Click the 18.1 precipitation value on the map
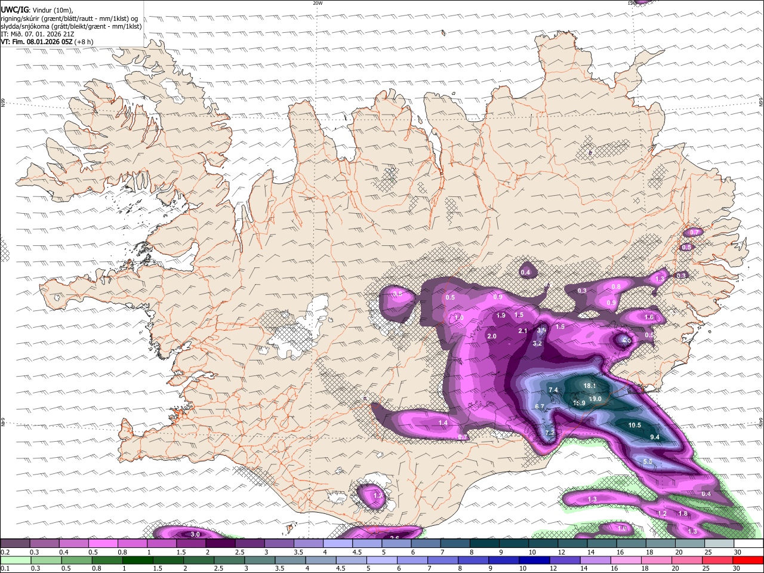Image resolution: width=764 pixels, height=573 pixels. click(590, 386)
